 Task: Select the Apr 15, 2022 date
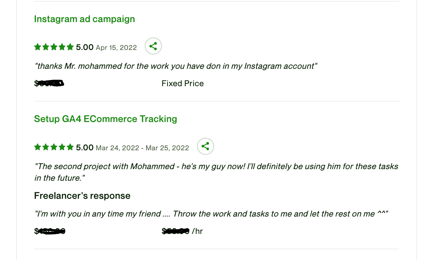[x=116, y=47]
